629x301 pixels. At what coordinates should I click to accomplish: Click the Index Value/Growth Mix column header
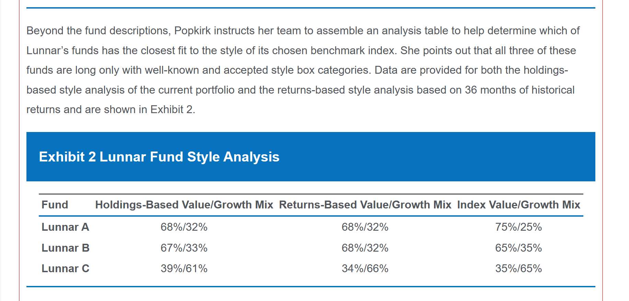[518, 205]
